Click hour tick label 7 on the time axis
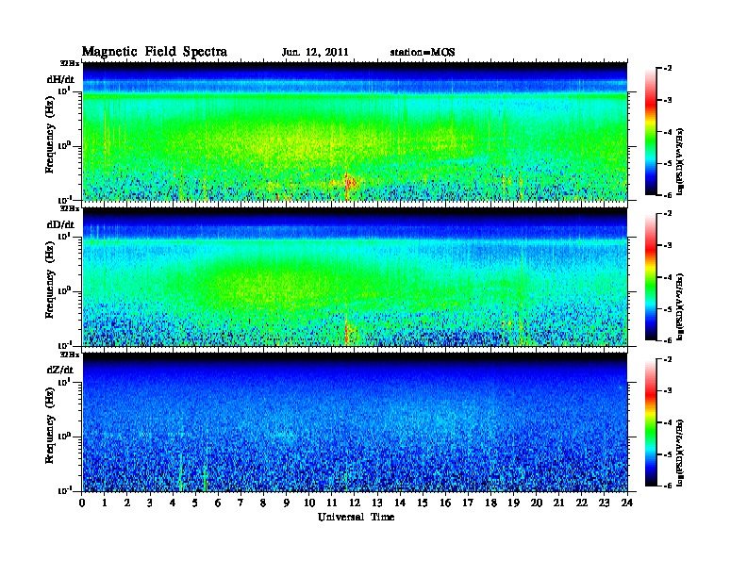747x577 pixels. click(x=241, y=503)
